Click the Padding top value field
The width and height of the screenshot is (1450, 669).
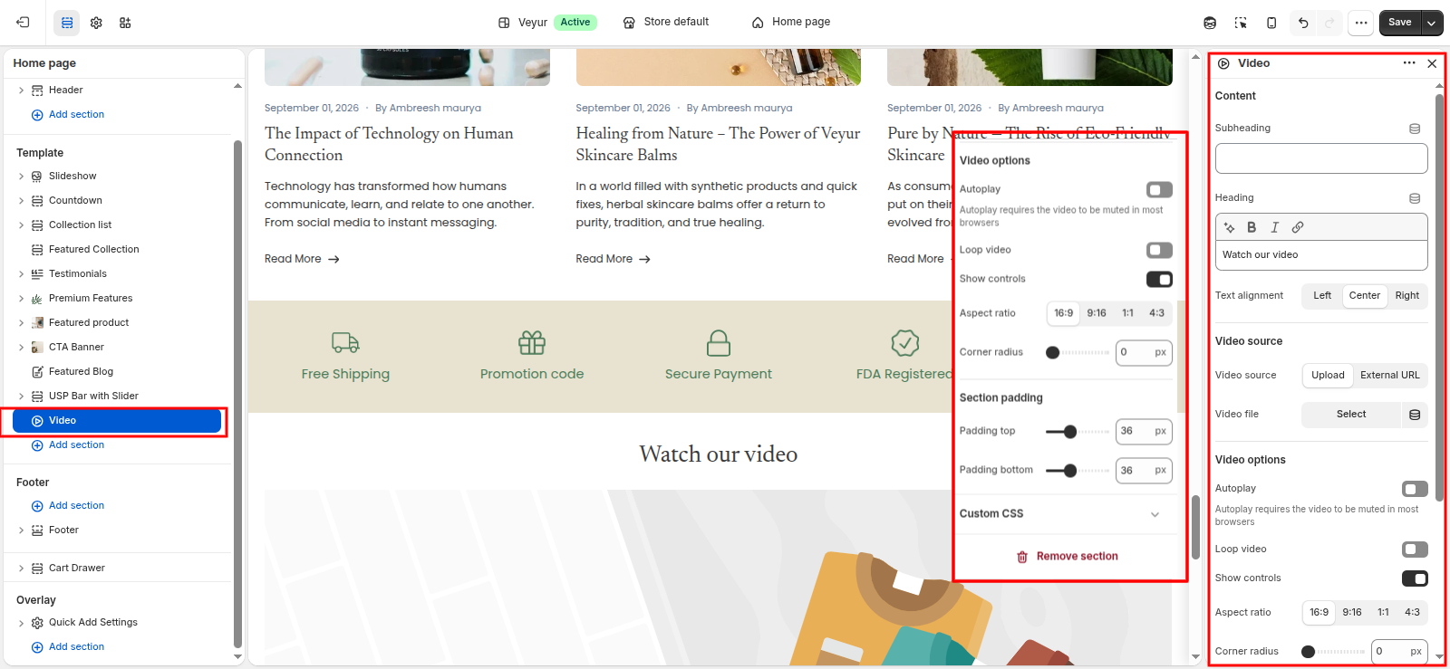pyautogui.click(x=1144, y=432)
